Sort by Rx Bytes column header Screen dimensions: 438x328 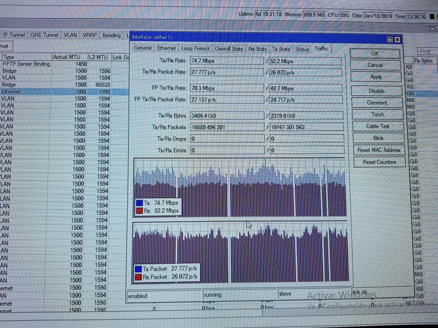coord(424,61)
